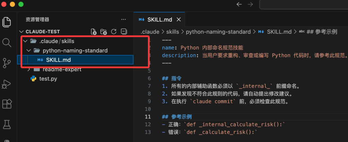The width and height of the screenshot is (348, 142).
Task: Refresh the explorer file tree
Action: (x=114, y=32)
